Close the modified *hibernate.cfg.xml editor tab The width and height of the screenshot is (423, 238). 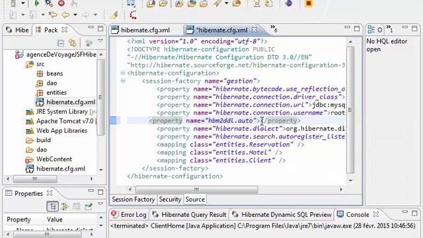pyautogui.click(x=254, y=30)
